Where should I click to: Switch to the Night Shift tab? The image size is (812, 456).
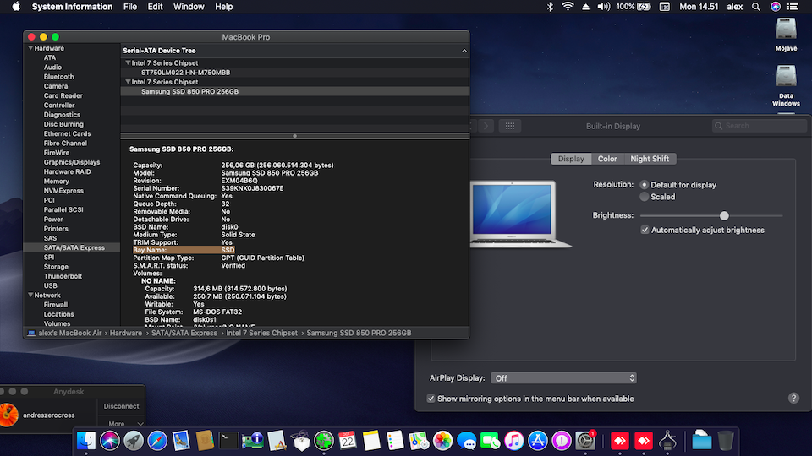[x=649, y=159]
